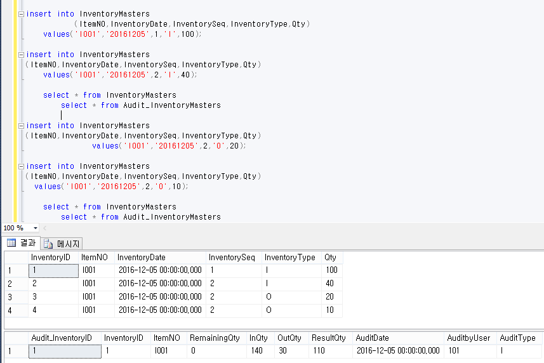Collapse the third insert statement outline
Screen dimensions: 544x363
[x=21, y=126]
